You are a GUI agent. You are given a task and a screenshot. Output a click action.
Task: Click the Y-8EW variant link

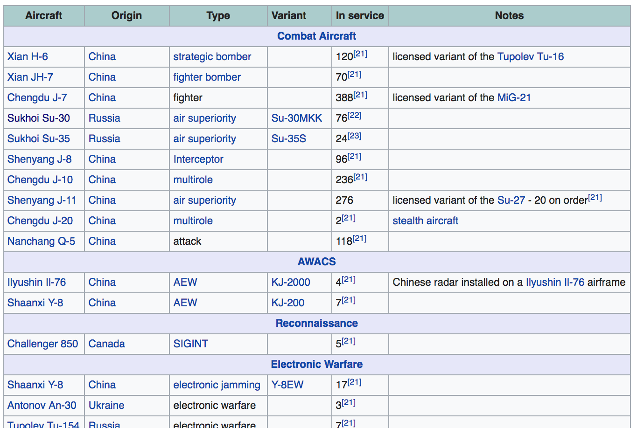coord(287,385)
